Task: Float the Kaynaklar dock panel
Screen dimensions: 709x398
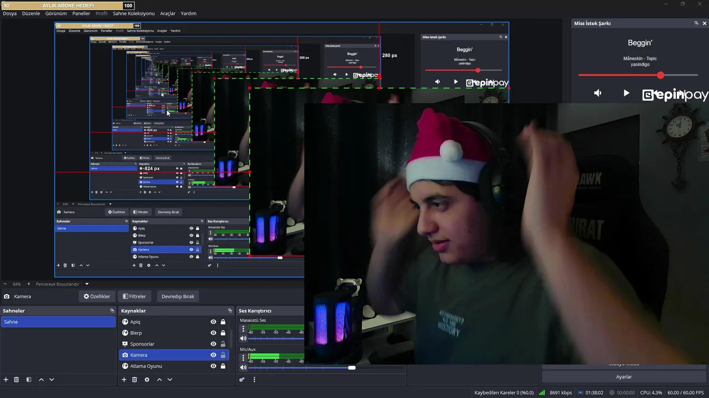Action: pos(230,311)
